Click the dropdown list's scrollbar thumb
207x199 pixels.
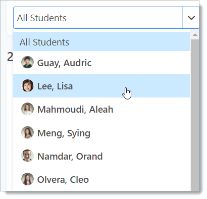195,115
